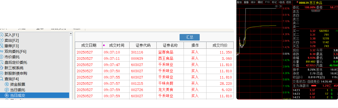The height and width of the screenshot is (108, 338).
Task: Select the 画线 draw-line tool
Action: point(260,2)
